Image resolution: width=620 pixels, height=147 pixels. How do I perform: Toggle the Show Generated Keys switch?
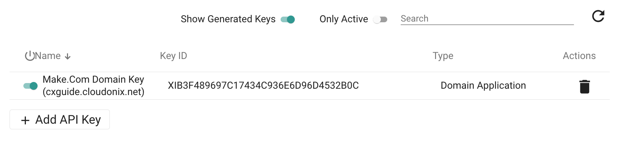click(x=288, y=19)
